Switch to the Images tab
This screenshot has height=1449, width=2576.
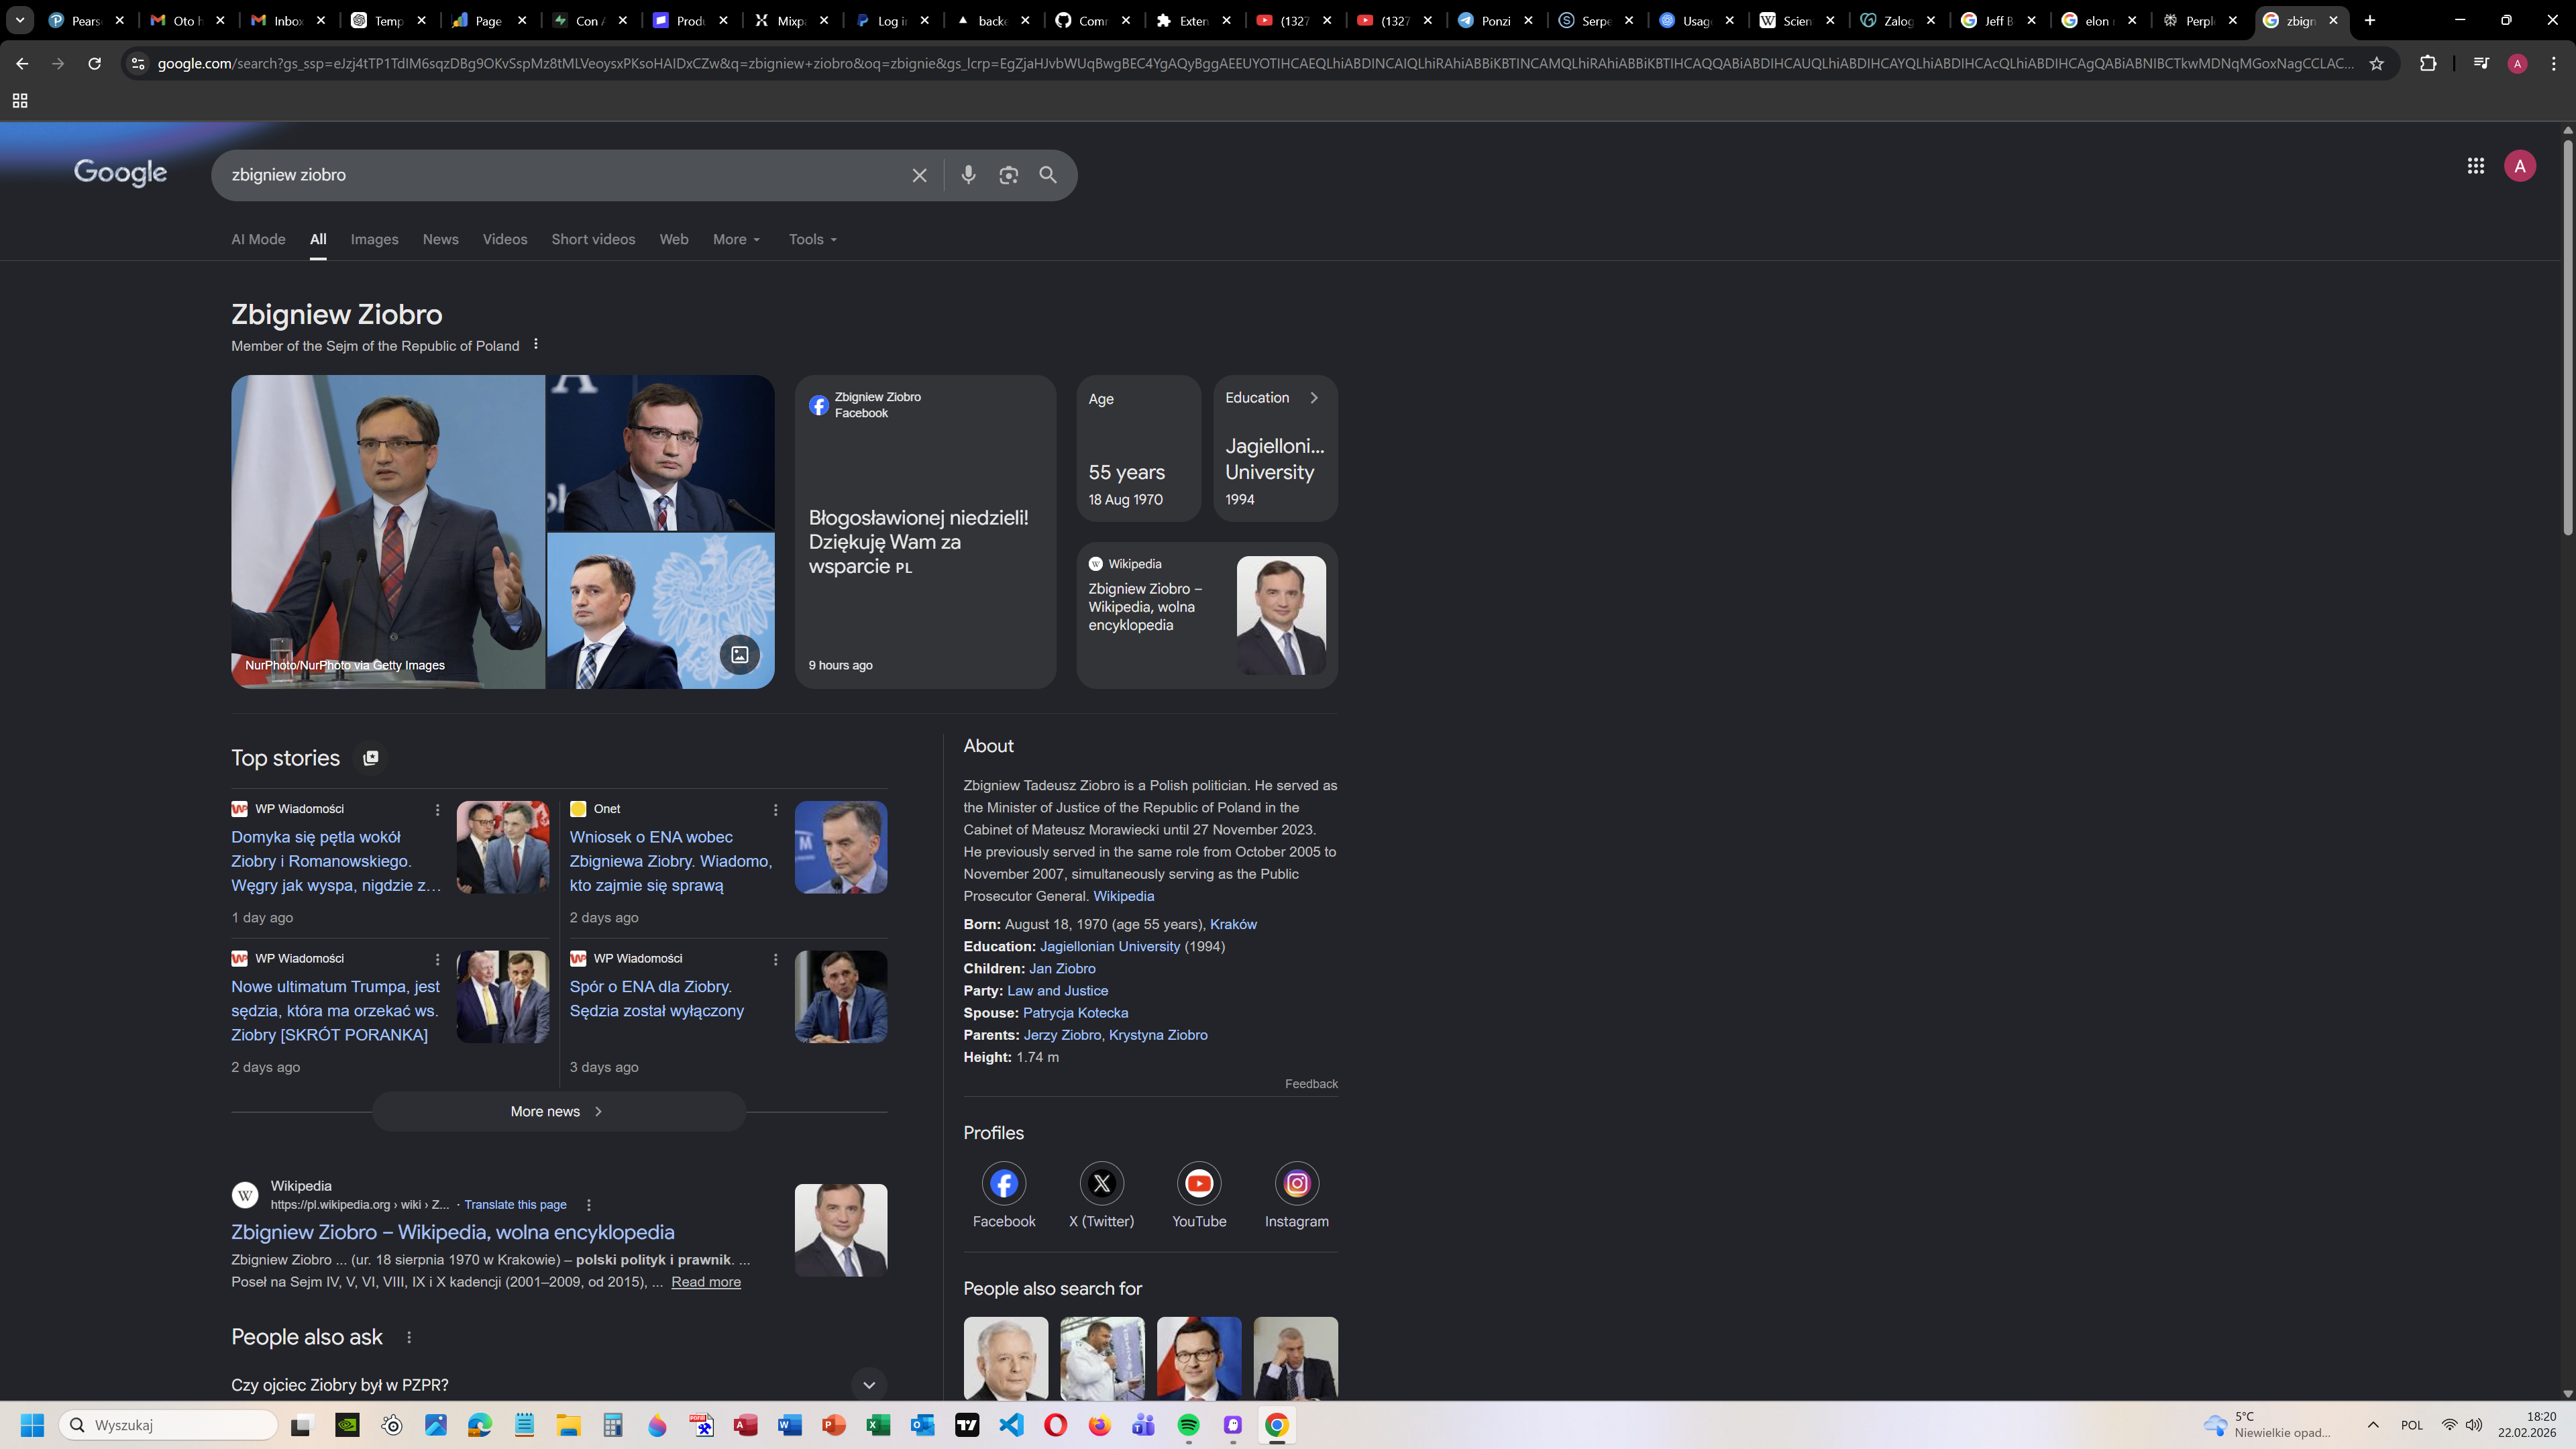click(x=374, y=240)
